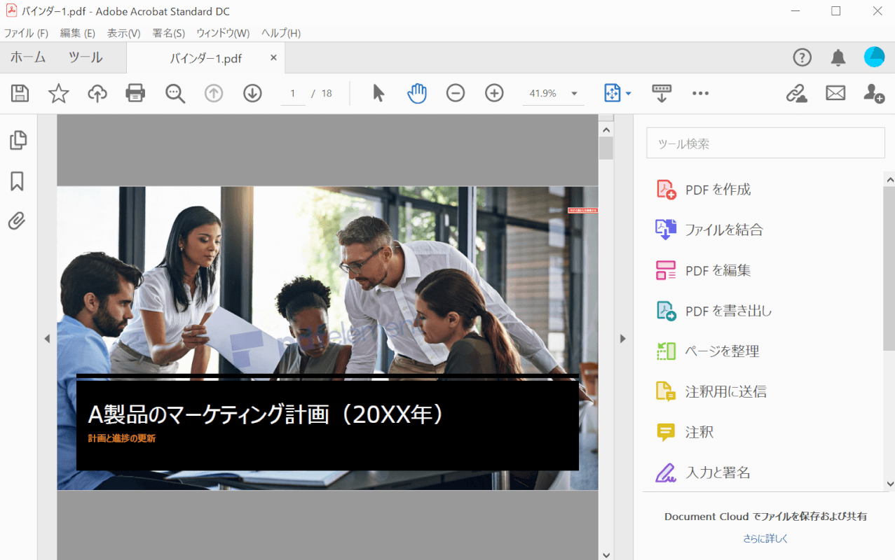Click the star bookmark icon in toolbar
The height and width of the screenshot is (560, 895).
tap(59, 93)
